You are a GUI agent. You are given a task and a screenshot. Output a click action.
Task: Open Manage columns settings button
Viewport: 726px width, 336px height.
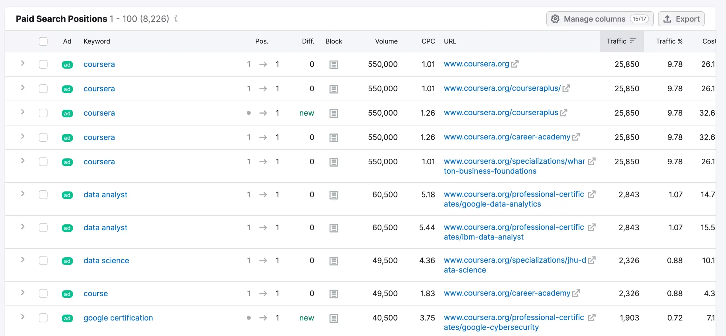pos(600,19)
